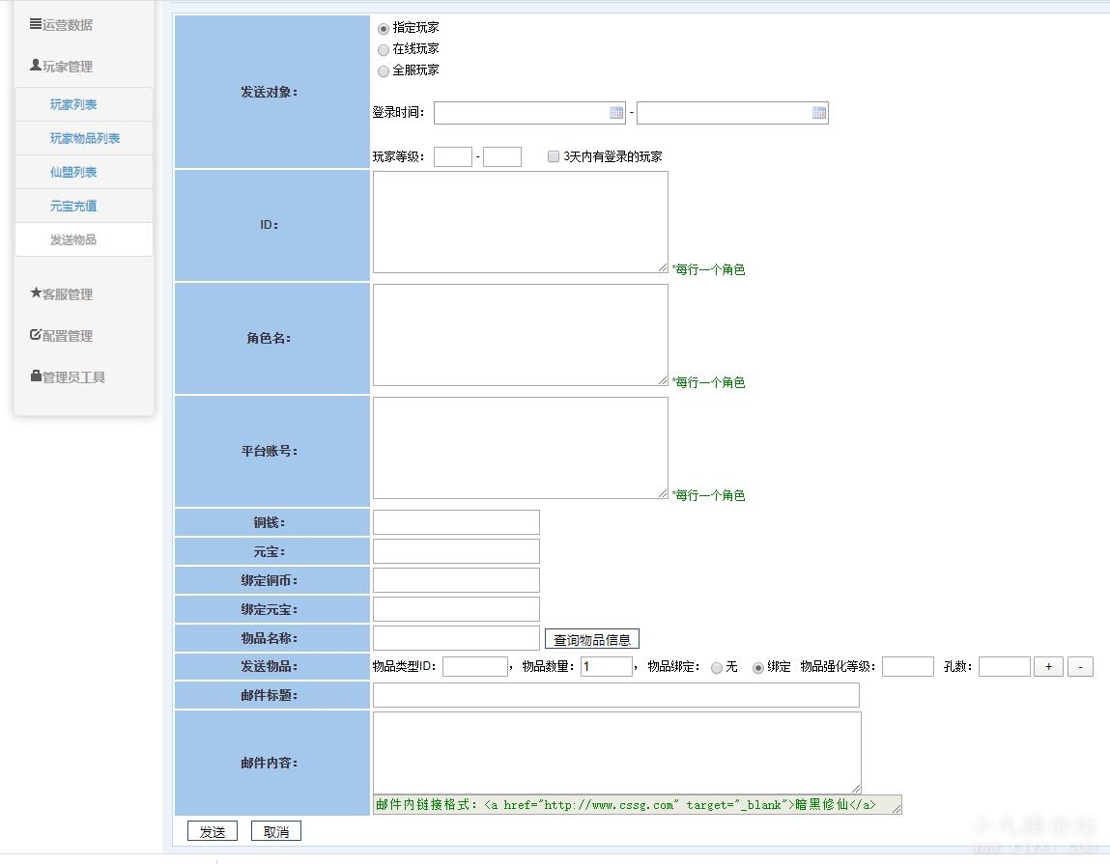Set item binding to 无
Screen dimensions: 1110x864
coord(717,668)
